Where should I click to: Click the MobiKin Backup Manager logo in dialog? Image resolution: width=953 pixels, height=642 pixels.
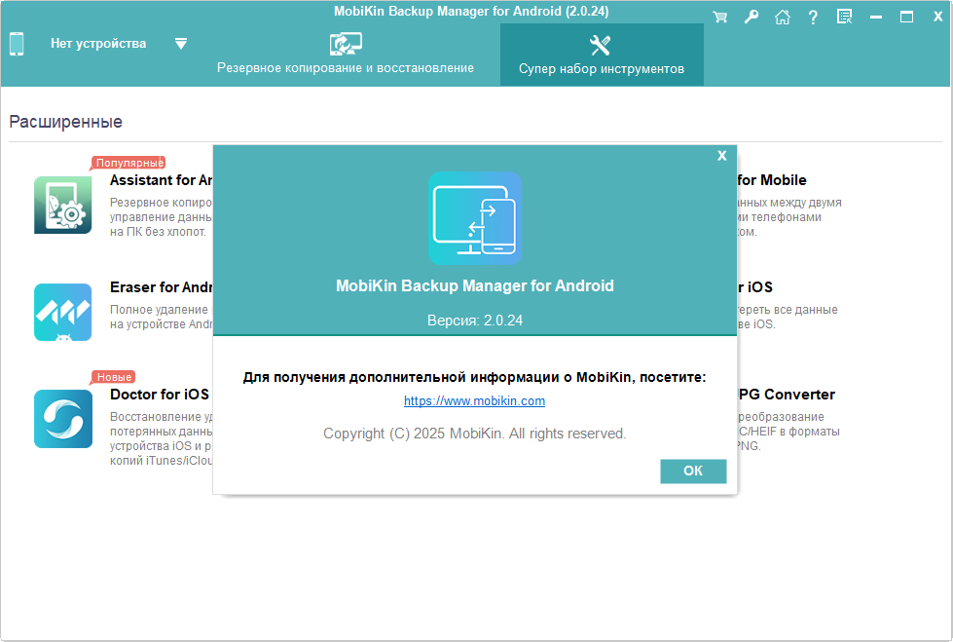click(475, 218)
